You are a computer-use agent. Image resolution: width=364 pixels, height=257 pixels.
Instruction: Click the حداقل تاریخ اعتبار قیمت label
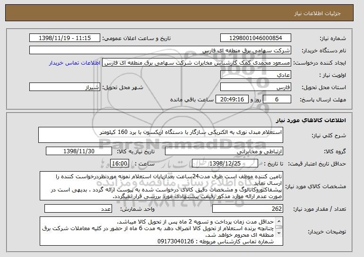pyautogui.click(x=317, y=164)
